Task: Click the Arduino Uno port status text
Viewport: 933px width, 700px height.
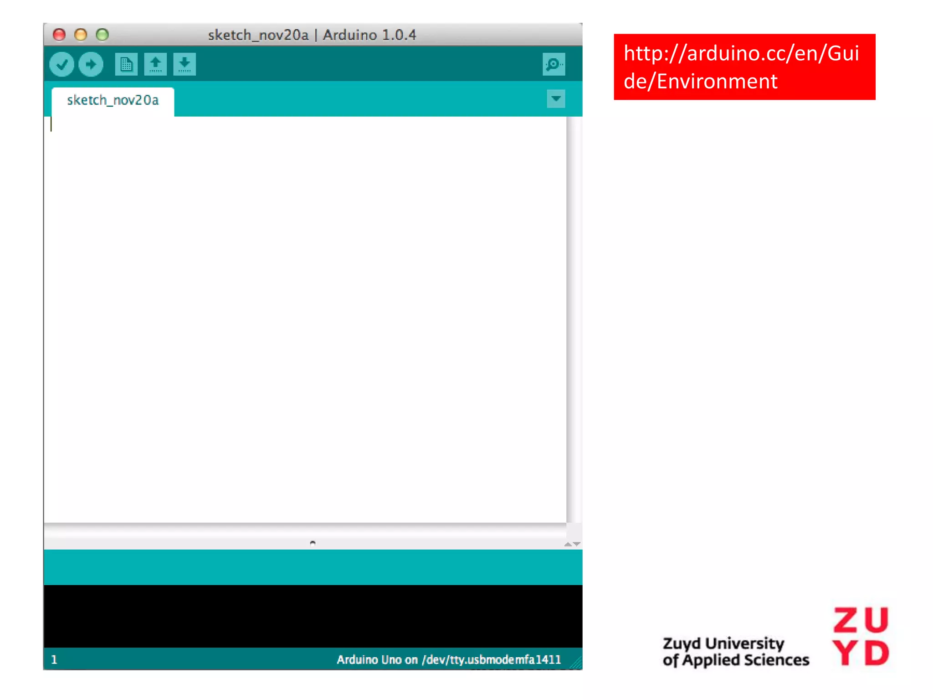Action: pyautogui.click(x=449, y=659)
